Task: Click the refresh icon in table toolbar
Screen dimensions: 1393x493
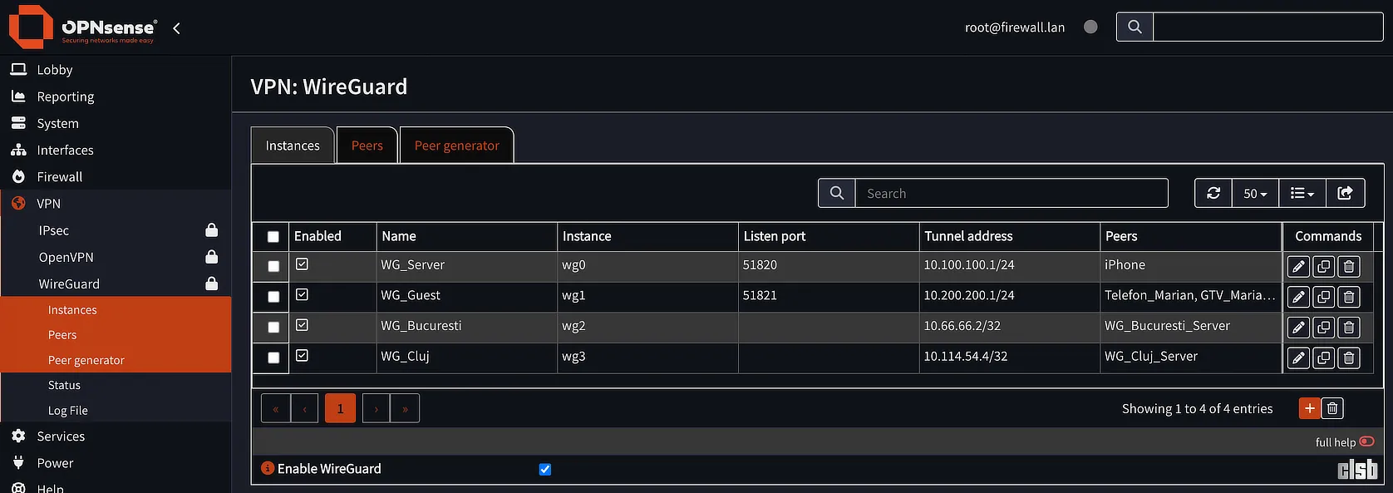Action: click(1213, 194)
